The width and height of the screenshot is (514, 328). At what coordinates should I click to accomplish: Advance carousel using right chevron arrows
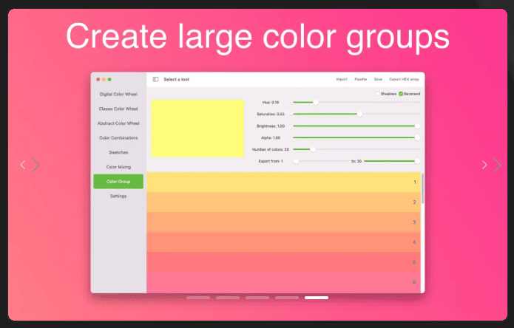[x=491, y=165]
